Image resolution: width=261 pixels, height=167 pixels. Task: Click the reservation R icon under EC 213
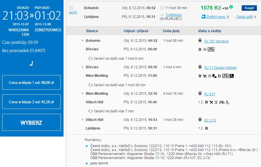[x=206, y=128]
